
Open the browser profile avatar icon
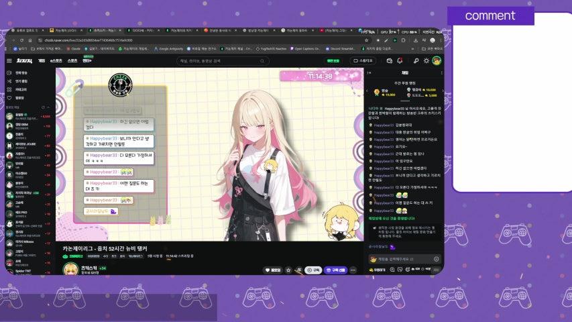point(433,40)
